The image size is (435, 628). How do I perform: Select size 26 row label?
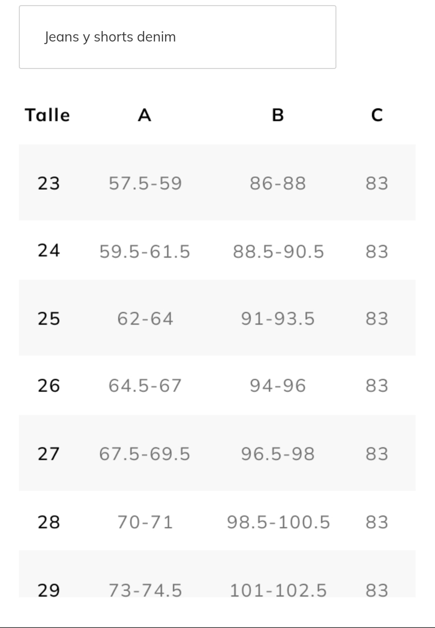click(49, 385)
